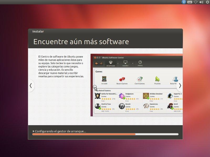The image size is (210, 157).
Task: Click the Card Games category icon
Action: click(x=139, y=78)
